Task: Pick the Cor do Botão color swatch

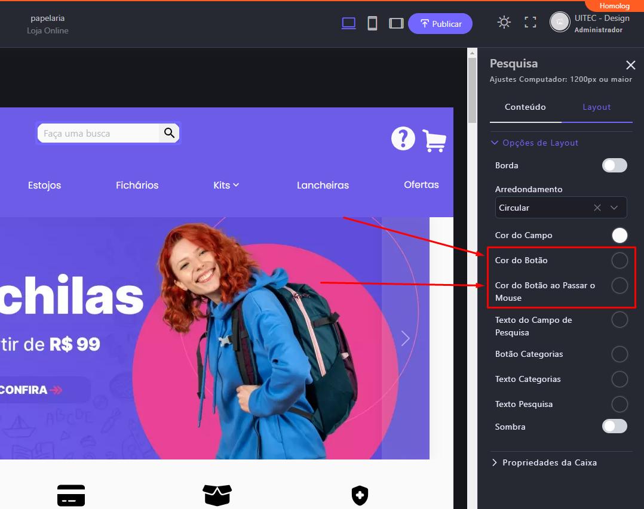Action: point(620,260)
